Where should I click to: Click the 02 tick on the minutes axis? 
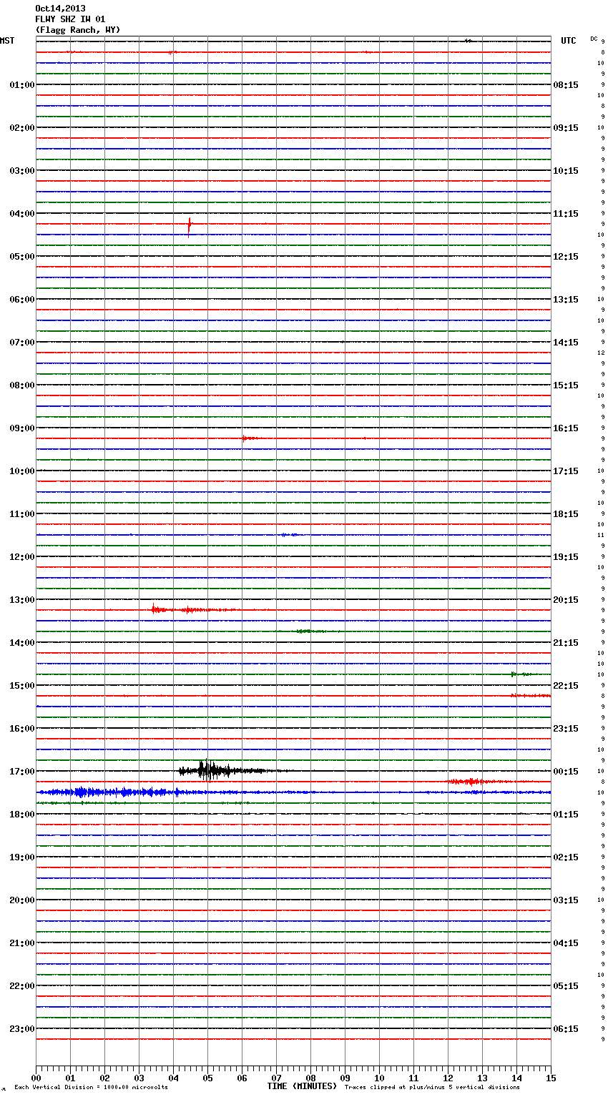(x=104, y=1078)
